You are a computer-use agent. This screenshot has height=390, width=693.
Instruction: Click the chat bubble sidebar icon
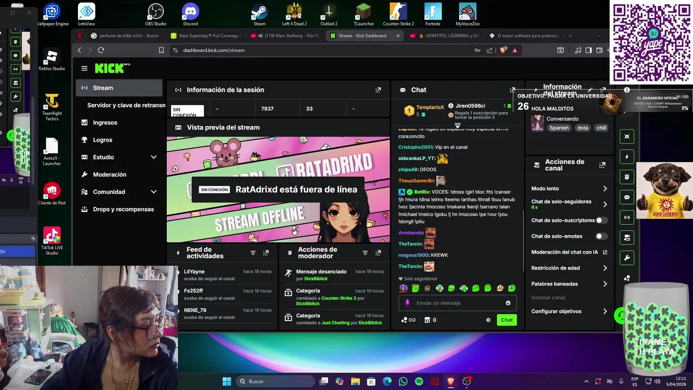pos(627,197)
